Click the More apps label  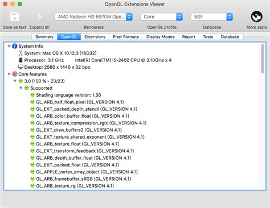(x=256, y=27)
